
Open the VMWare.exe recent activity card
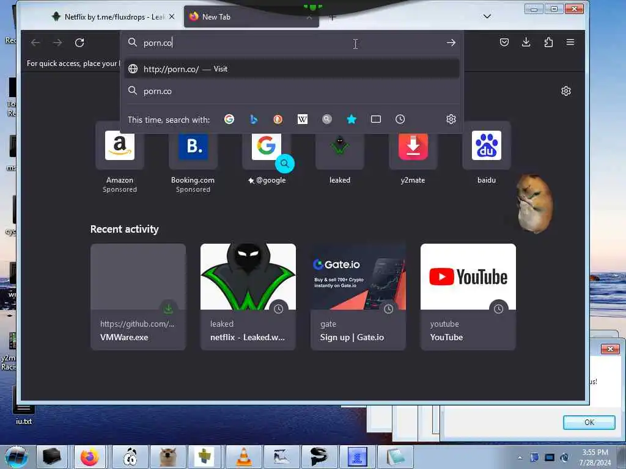[x=138, y=297]
